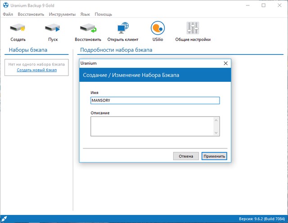Focus the Имя field containing MANSORY
Image resolution: width=288 pixels, height=223 pixels.
[x=155, y=100]
